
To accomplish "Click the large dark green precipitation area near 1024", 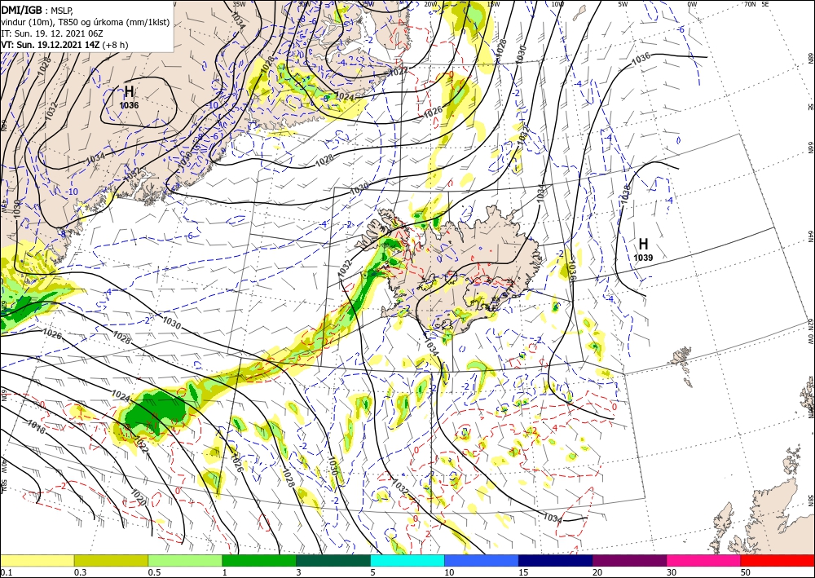I will click(x=157, y=411).
